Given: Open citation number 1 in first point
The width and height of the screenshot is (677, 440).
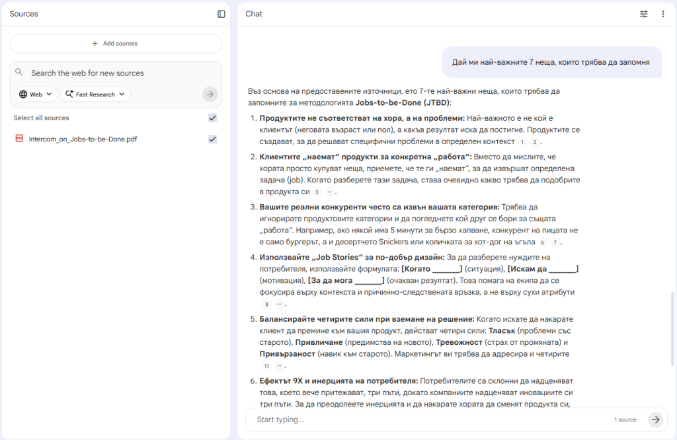Looking at the screenshot, I should point(522,142).
